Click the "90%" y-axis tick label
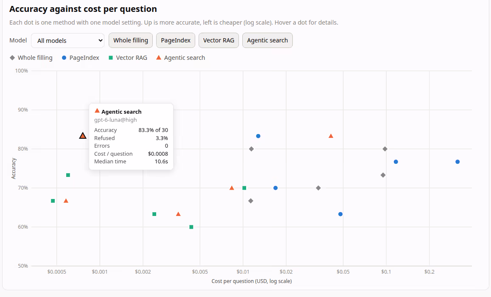This screenshot has height=297, width=491. pyautogui.click(x=23, y=110)
